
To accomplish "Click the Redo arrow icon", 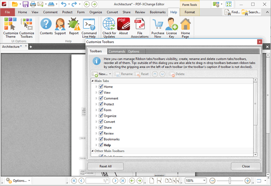I will (x=74, y=4).
